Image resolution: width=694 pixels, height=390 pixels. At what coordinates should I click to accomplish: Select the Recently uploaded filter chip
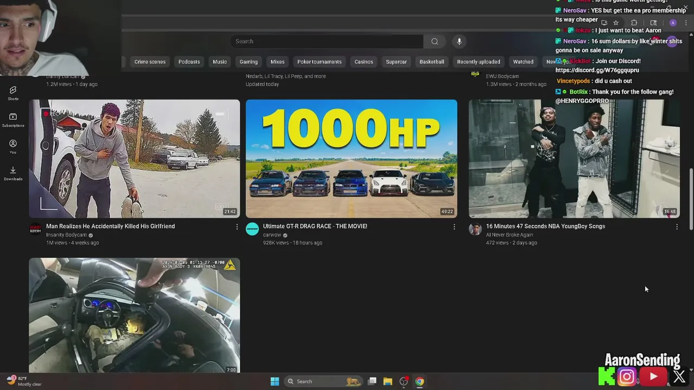[479, 62]
